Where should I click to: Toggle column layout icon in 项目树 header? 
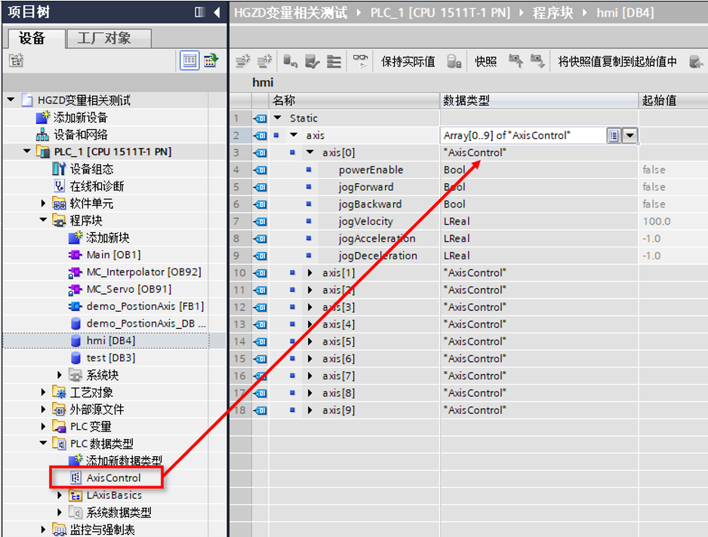(x=199, y=12)
